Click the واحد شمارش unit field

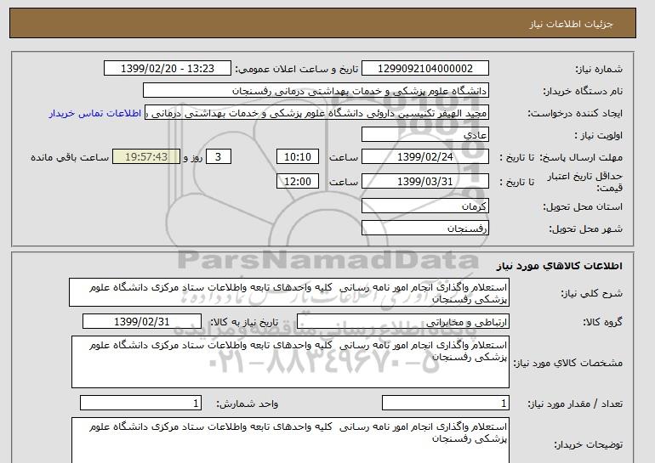(x=140, y=404)
